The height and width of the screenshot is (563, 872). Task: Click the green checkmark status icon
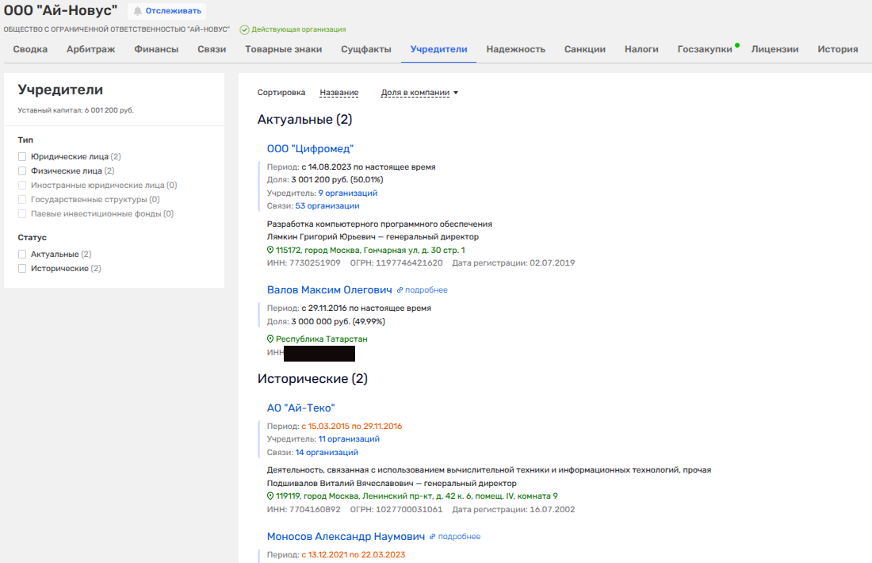click(x=245, y=29)
